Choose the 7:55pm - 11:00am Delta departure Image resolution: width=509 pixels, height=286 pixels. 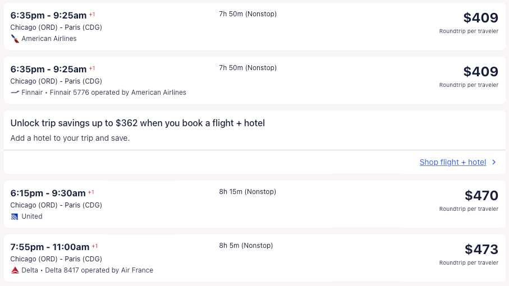click(50, 247)
